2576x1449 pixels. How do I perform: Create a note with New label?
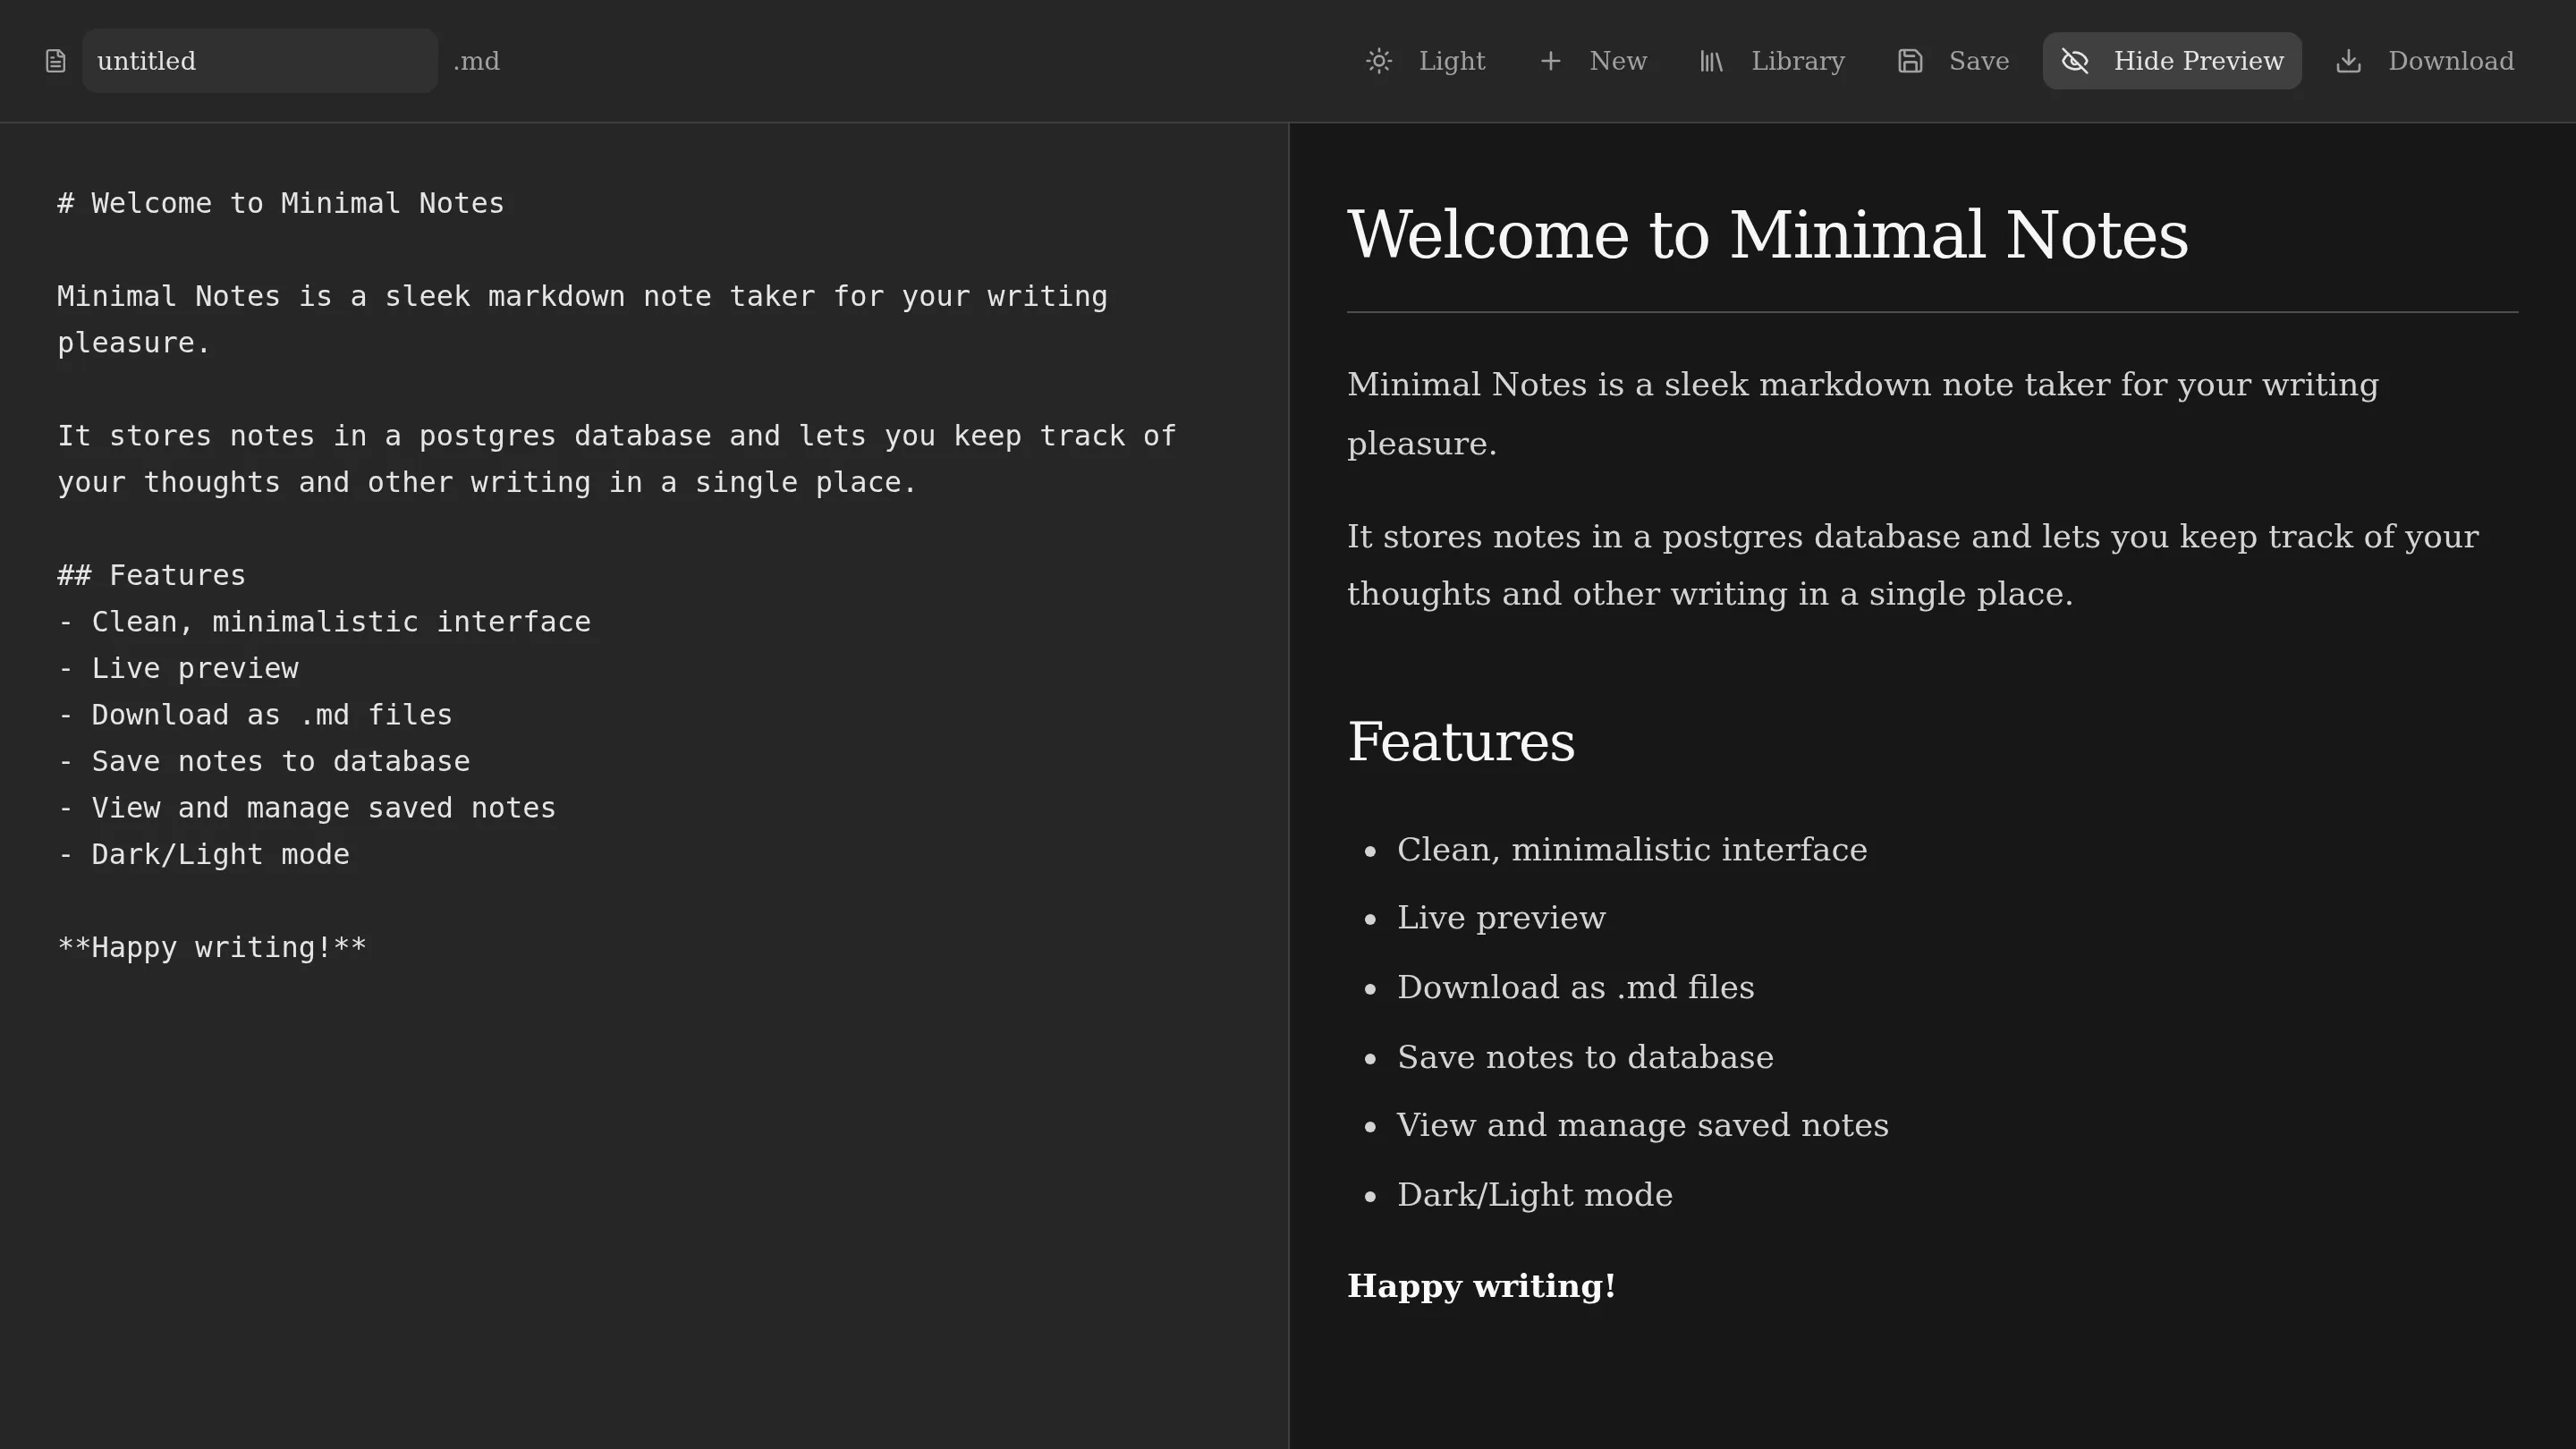(1618, 61)
